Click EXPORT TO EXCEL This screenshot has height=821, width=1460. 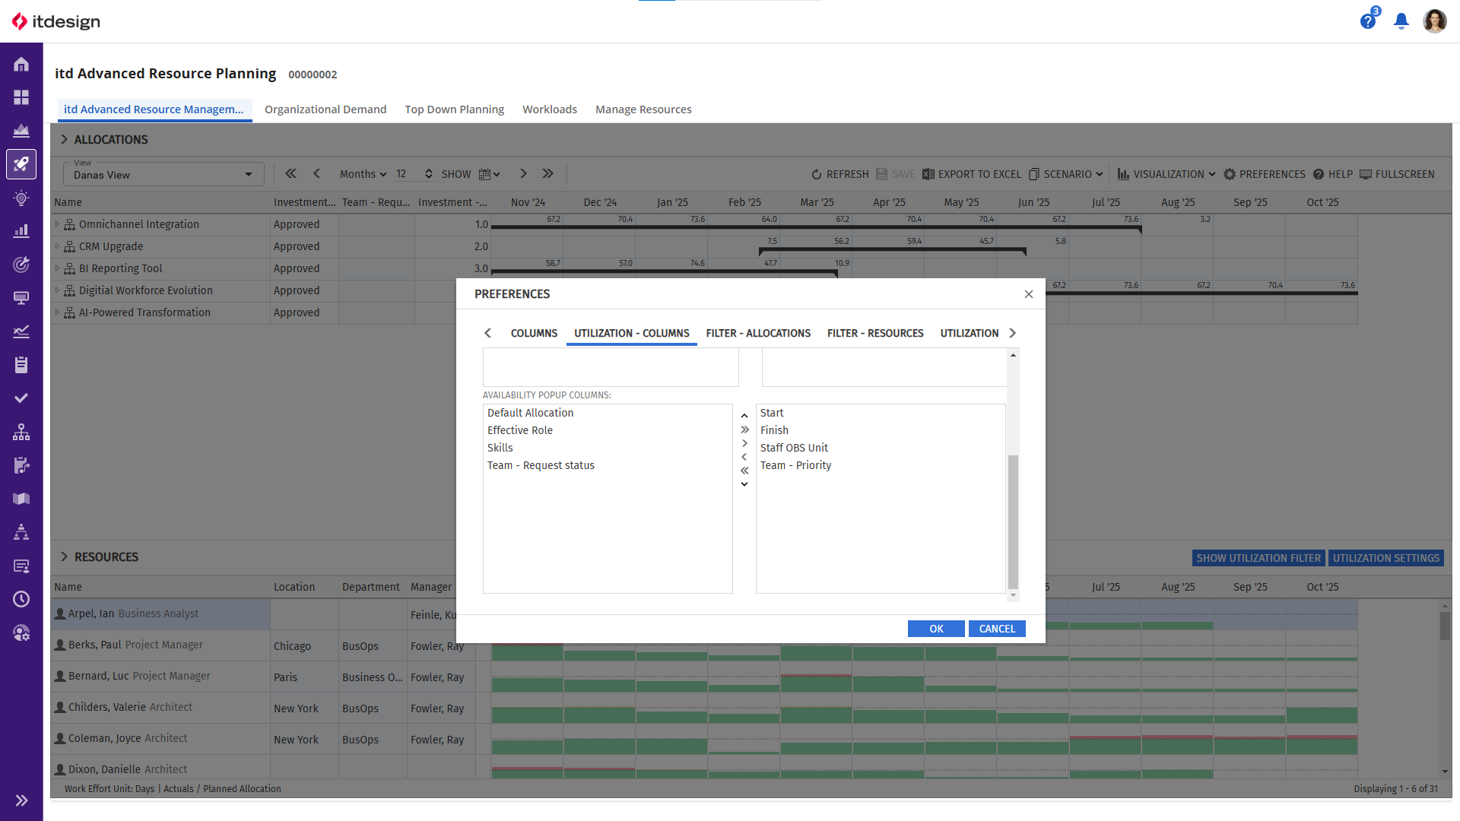[x=972, y=174]
